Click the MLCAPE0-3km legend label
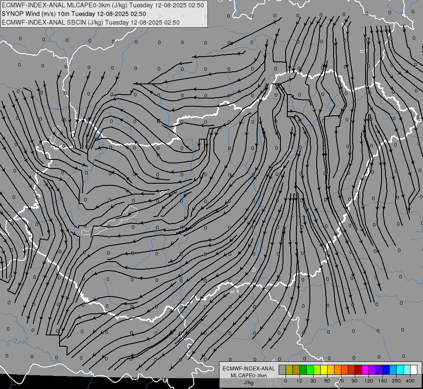This screenshot has width=423, height=389. click(248, 376)
